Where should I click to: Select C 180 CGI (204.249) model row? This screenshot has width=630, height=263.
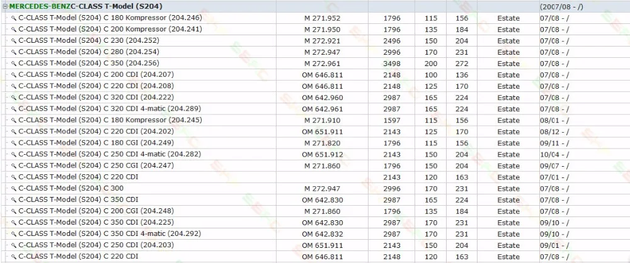click(315, 143)
